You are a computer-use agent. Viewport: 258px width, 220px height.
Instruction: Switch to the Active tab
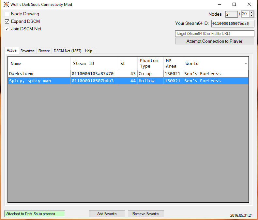pyautogui.click(x=11, y=50)
